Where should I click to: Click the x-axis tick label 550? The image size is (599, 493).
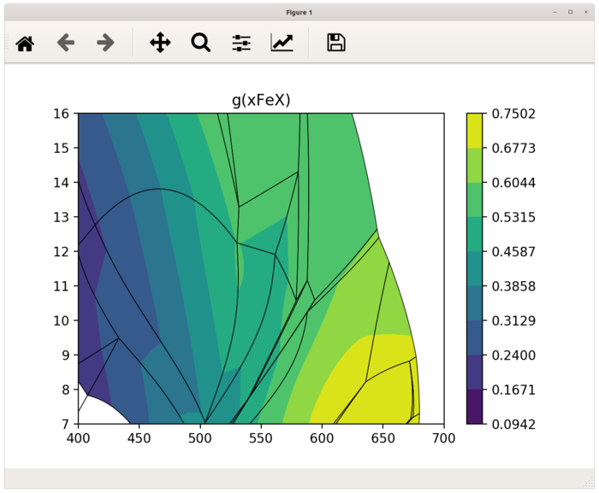click(x=261, y=438)
